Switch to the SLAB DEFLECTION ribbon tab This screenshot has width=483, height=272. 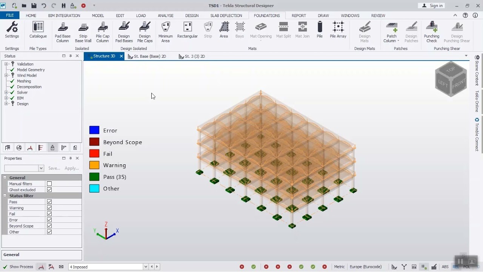226,15
